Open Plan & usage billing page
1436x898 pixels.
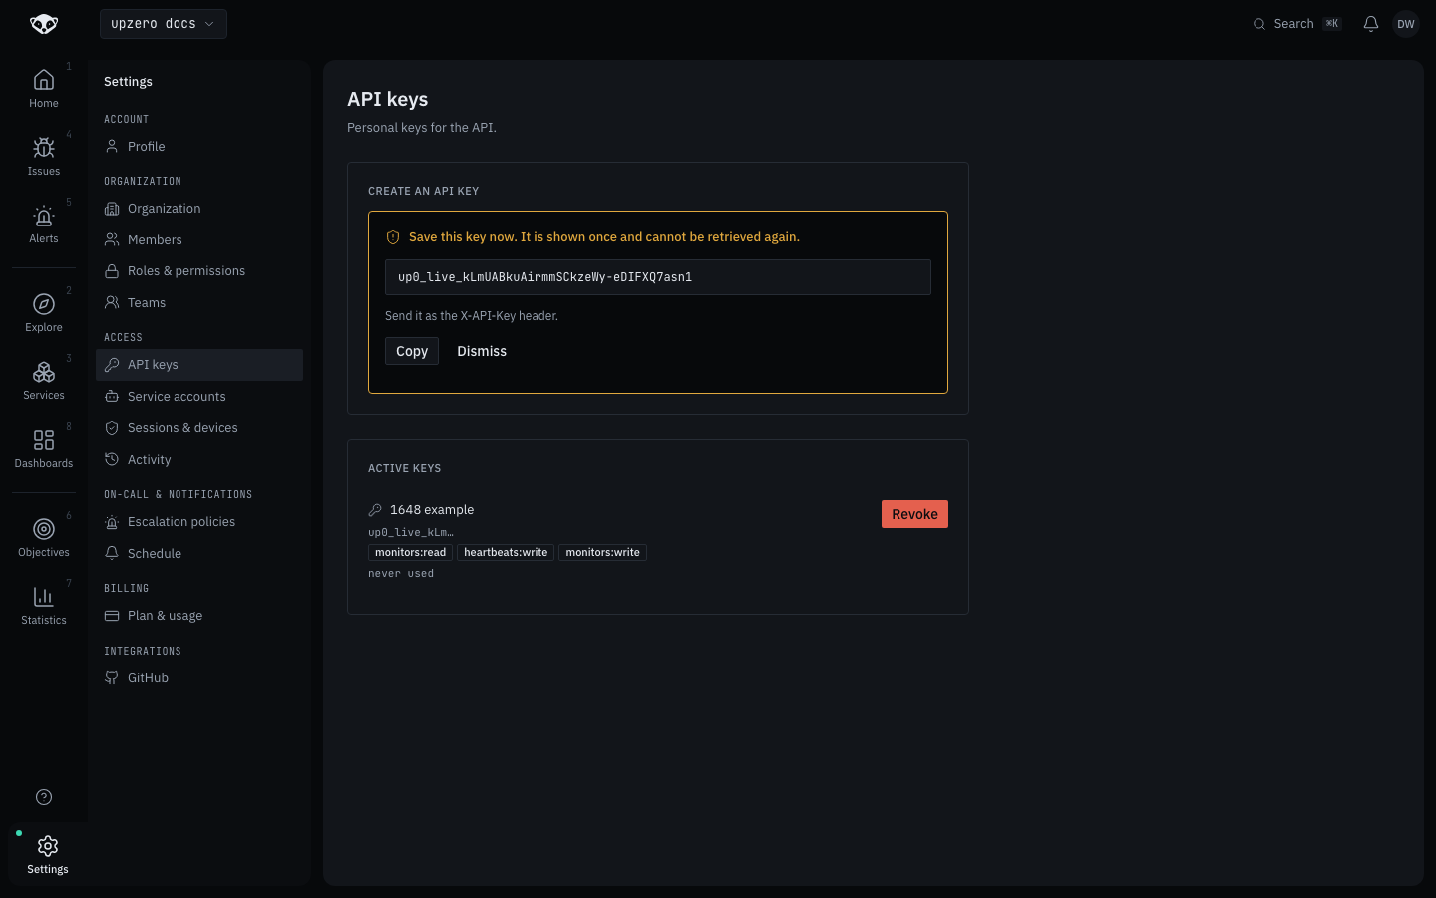pos(199,616)
